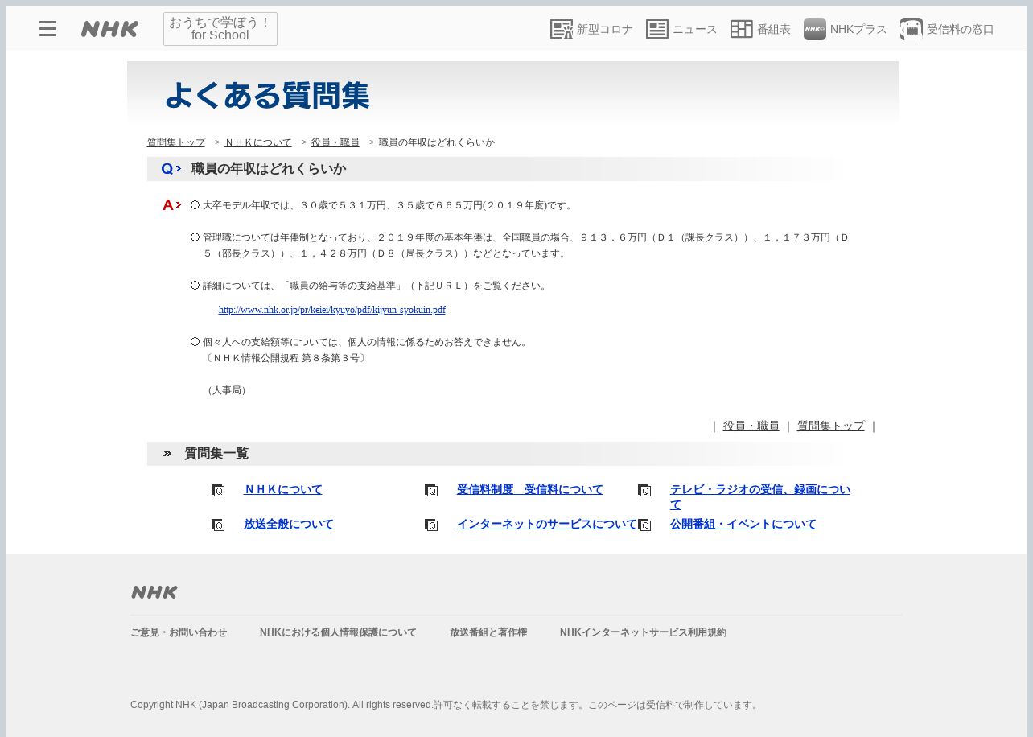Click the NHK logo in the header
Image resolution: width=1033 pixels, height=737 pixels.
pos(110,29)
